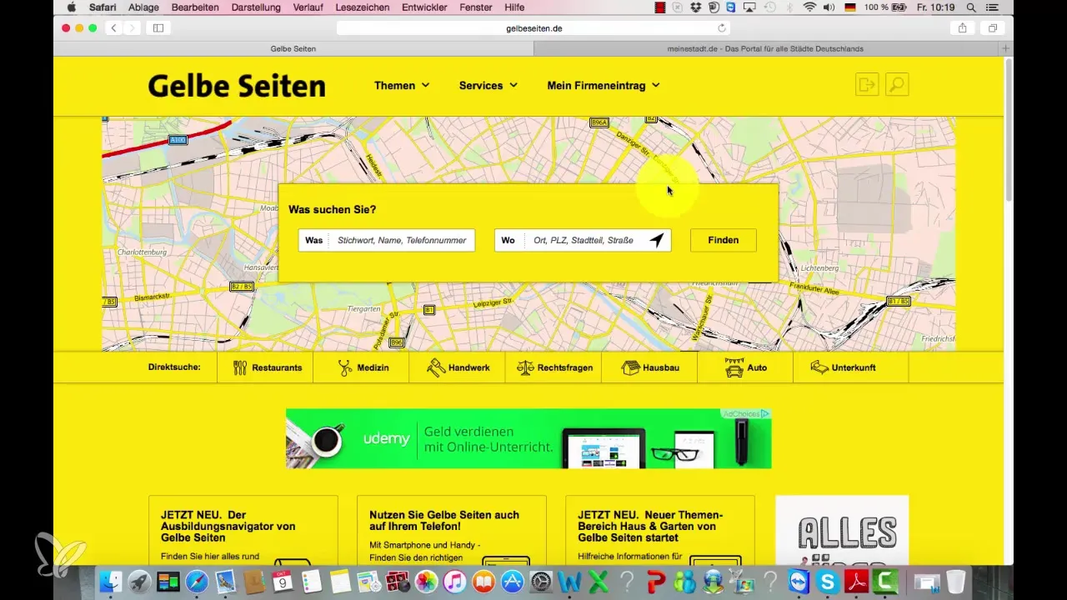This screenshot has width=1067, height=600.
Task: Open Notification Center icon
Action: [x=991, y=7]
